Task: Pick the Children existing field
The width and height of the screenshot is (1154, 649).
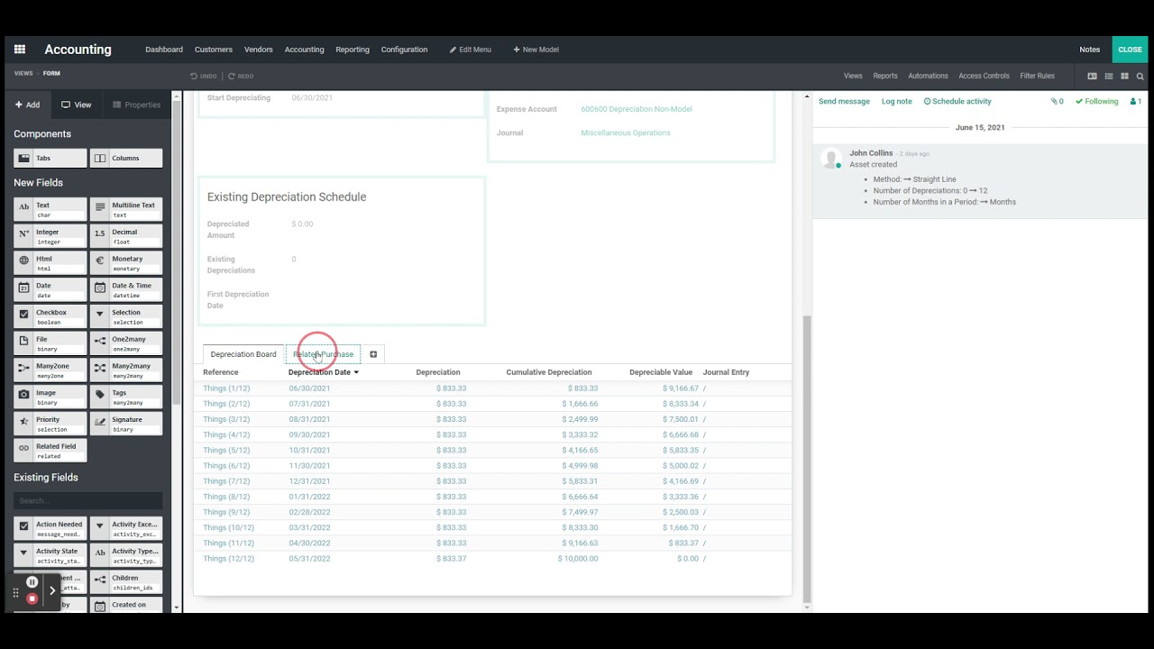Action: [x=126, y=582]
